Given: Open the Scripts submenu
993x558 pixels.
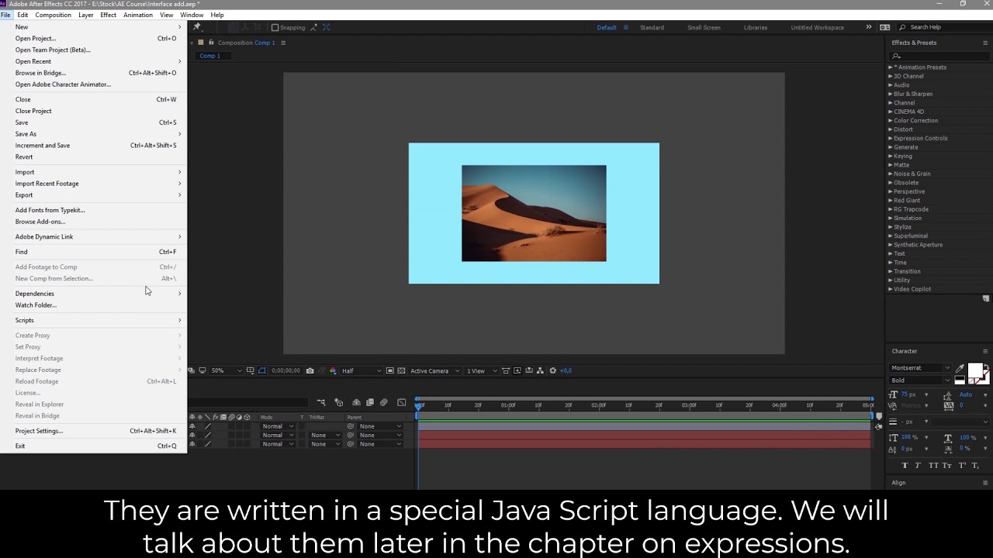Looking at the screenshot, I should 97,320.
